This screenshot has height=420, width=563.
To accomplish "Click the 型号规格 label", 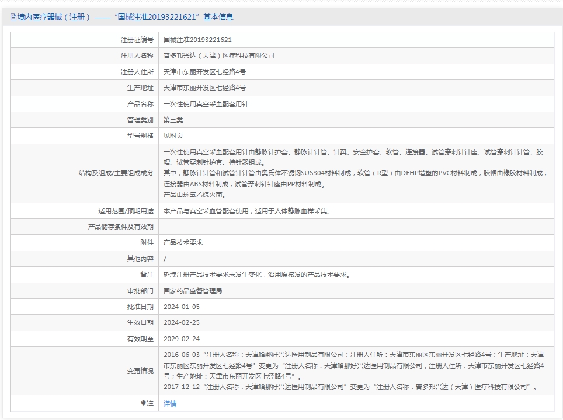I will (140, 136).
